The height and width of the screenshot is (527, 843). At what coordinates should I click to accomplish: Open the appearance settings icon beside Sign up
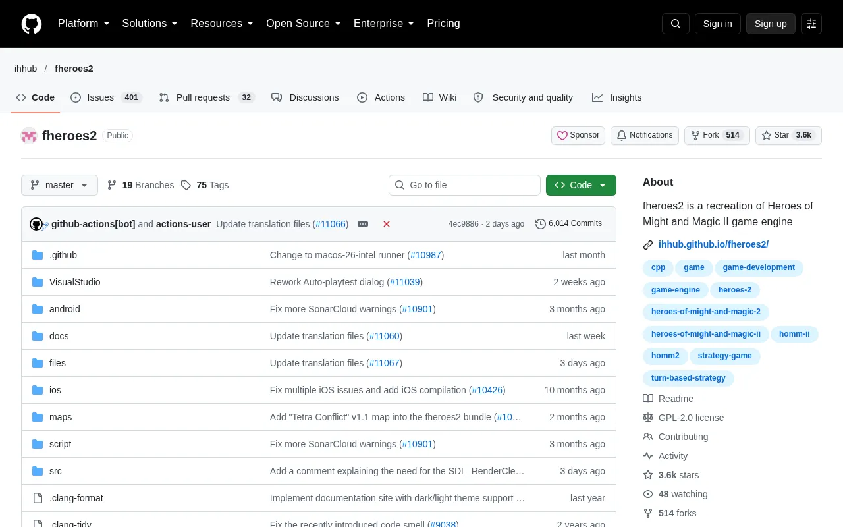(x=811, y=24)
